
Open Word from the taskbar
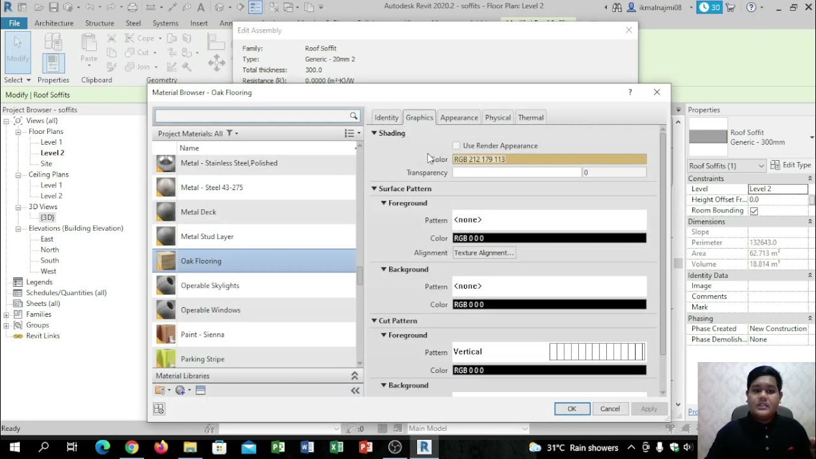pos(307,448)
